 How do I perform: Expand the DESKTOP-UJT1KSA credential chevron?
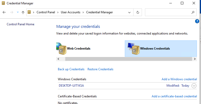pyautogui.click(x=194, y=86)
